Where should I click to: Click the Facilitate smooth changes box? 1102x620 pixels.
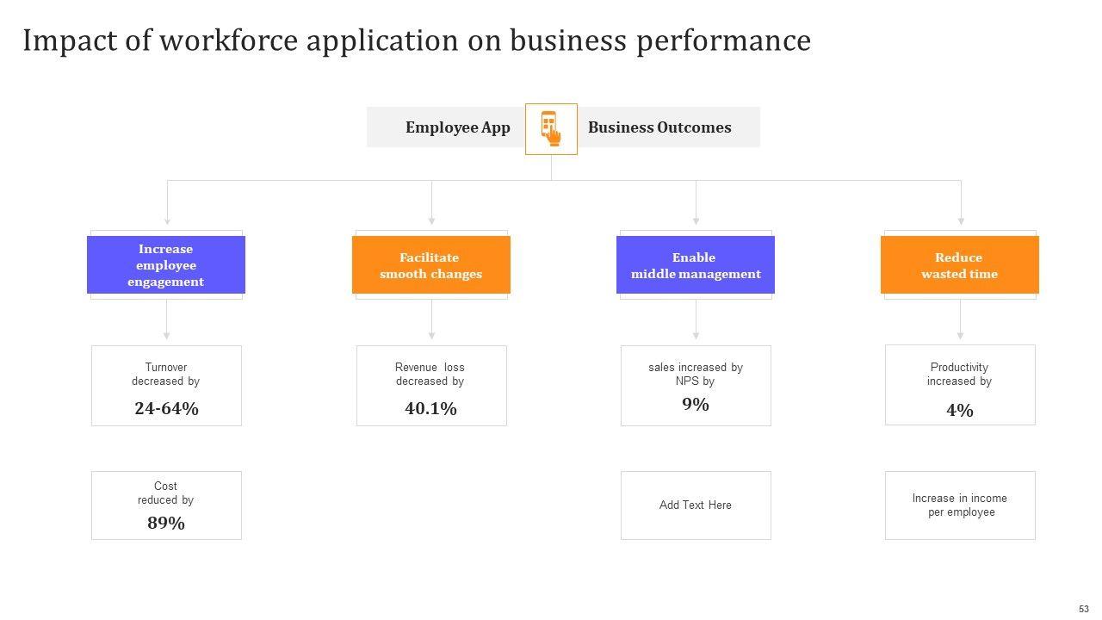430,265
